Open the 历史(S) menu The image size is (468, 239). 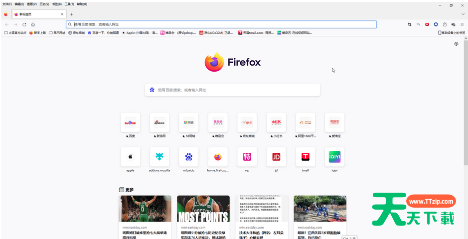(x=44, y=4)
